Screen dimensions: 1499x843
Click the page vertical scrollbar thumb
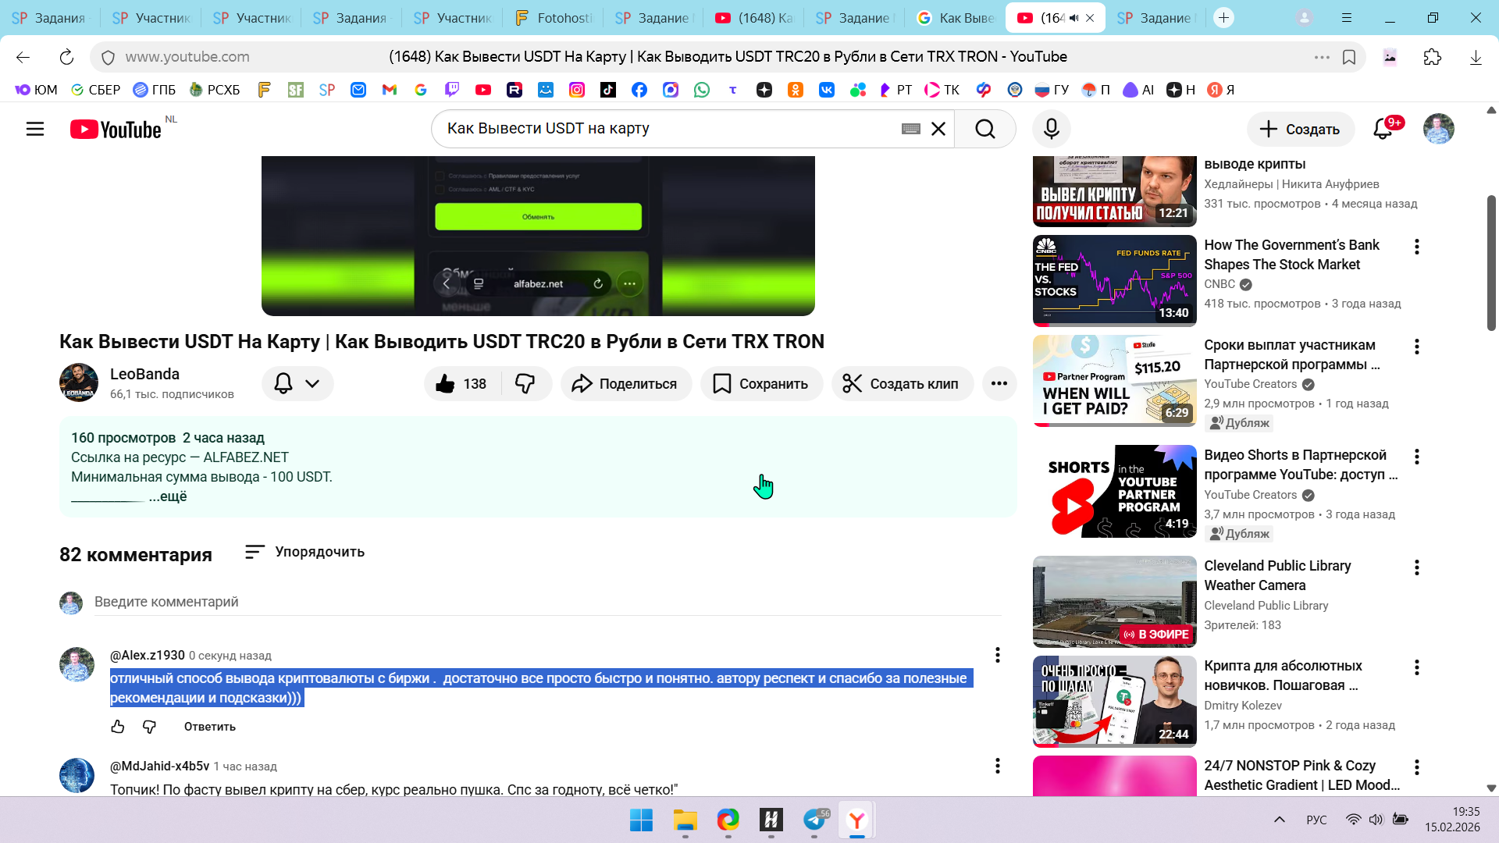pos(1490,262)
